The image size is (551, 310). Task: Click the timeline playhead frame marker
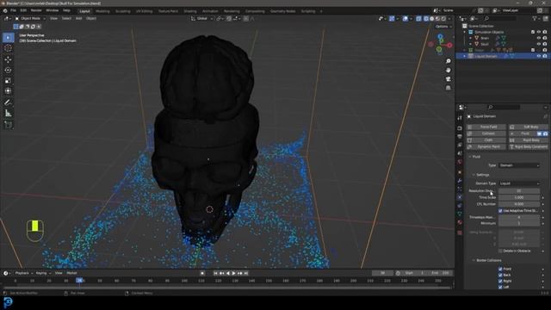point(80,281)
